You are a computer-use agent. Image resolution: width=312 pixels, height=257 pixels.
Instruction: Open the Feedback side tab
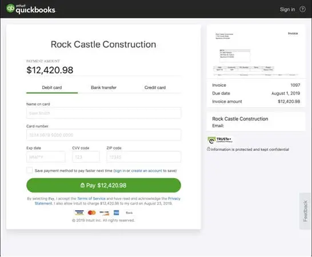(x=305, y=211)
